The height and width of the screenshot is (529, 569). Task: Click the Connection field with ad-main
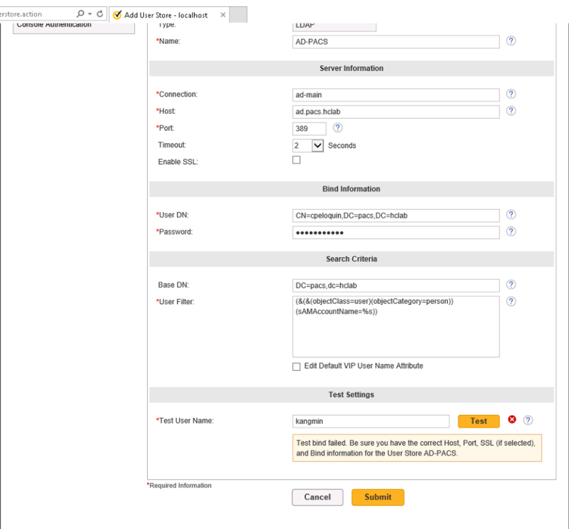pos(396,95)
